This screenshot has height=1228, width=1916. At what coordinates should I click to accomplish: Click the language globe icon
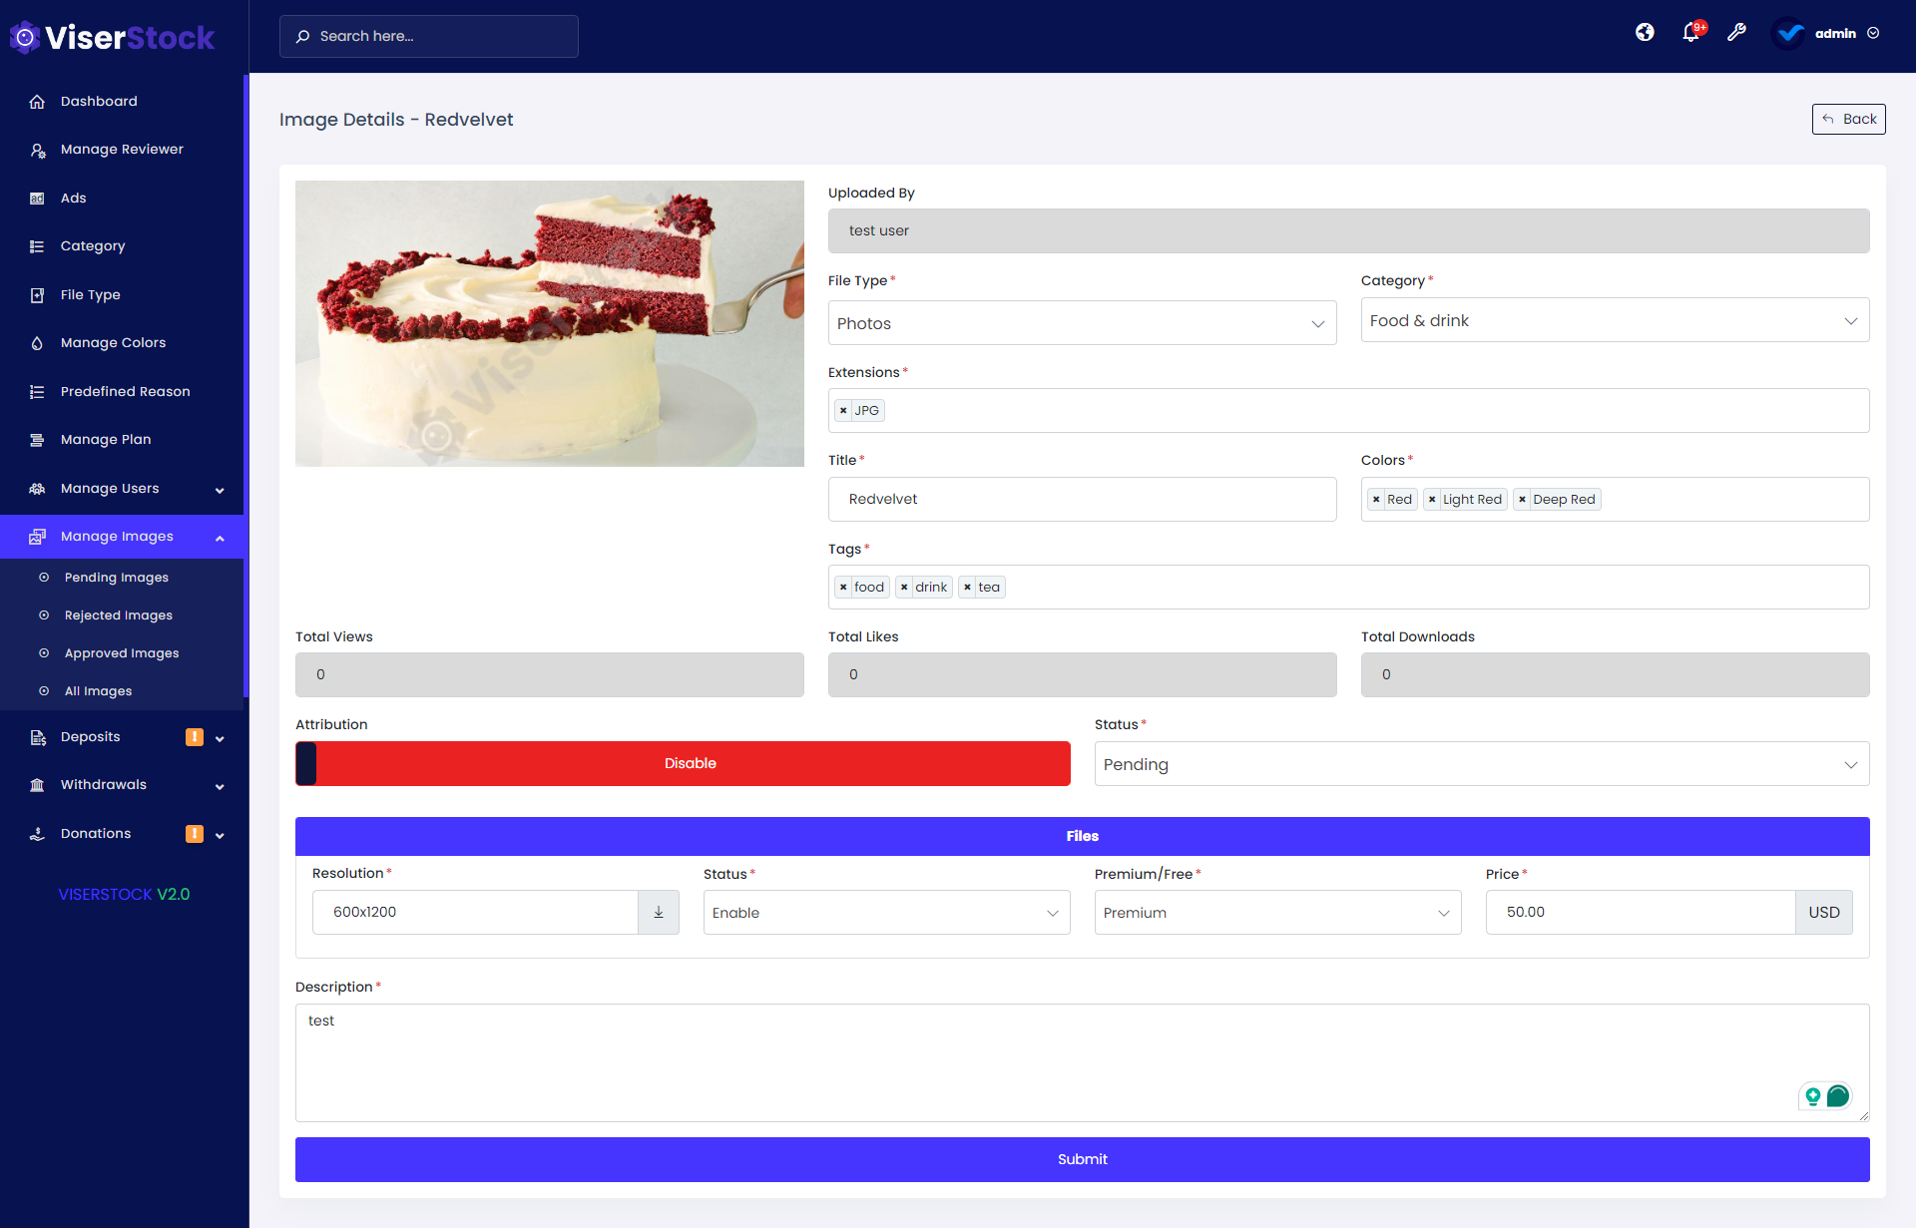pyautogui.click(x=1644, y=32)
